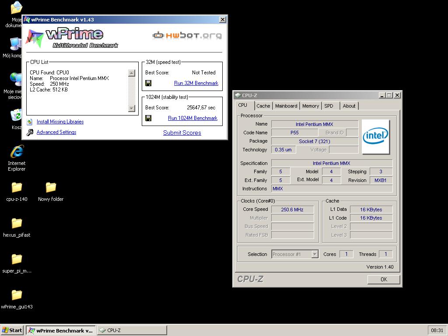This screenshot has height=336, width=448.
Task: Click the Package value Socket 7 (321)
Action: point(314,141)
